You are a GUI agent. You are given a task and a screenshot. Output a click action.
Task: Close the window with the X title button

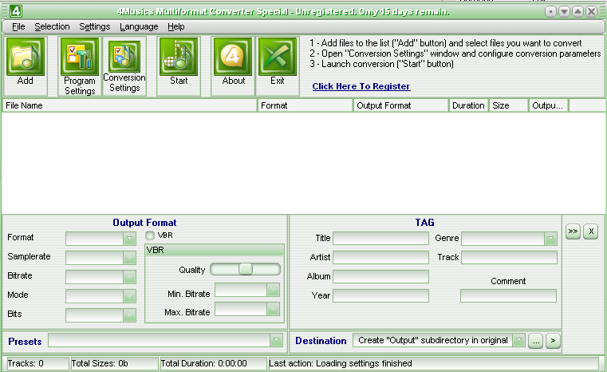point(591,12)
